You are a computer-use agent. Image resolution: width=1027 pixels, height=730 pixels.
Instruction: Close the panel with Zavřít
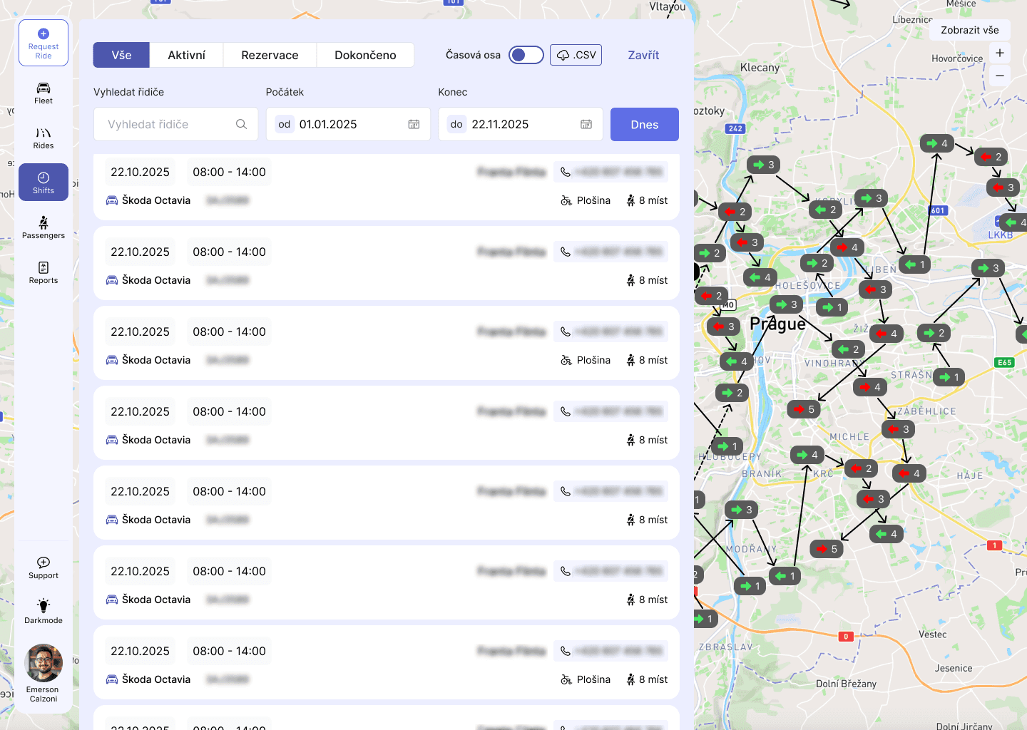tap(643, 55)
